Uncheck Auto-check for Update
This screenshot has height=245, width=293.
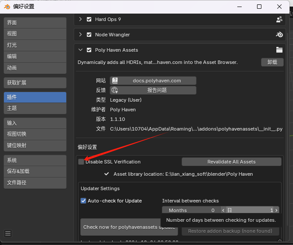click(x=83, y=201)
